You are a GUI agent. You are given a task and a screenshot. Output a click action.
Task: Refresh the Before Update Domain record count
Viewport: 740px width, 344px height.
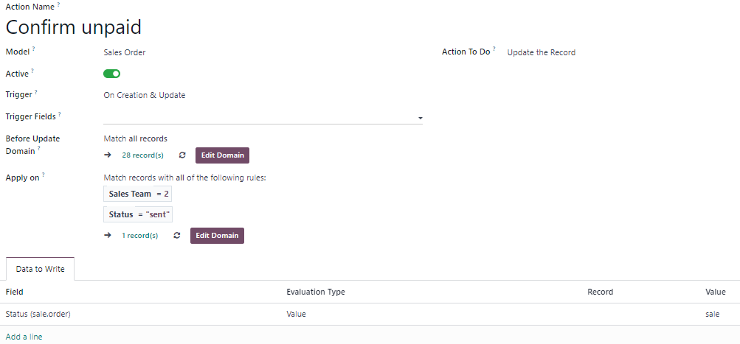click(182, 155)
